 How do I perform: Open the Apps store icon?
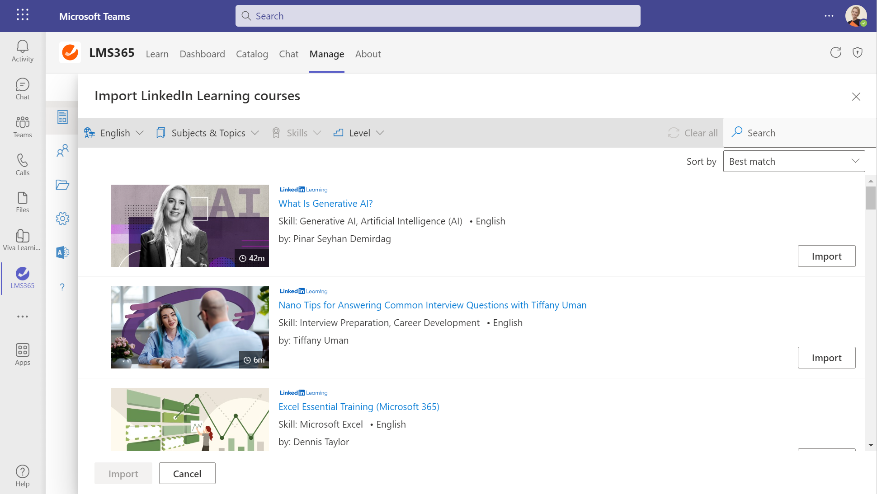(x=22, y=354)
